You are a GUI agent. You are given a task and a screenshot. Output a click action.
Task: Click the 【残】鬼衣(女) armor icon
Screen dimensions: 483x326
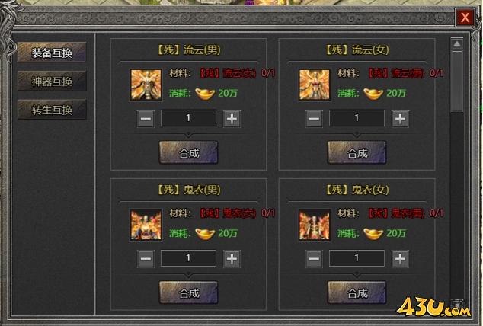(x=314, y=225)
